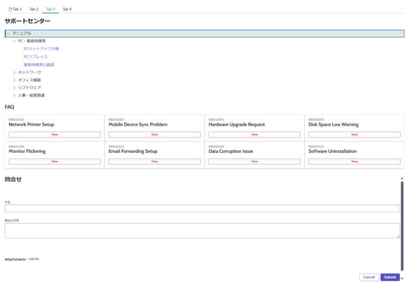Image resolution: width=410 pixels, height=282 pixels.
Task: Open the 業務用携帯の調達 link
Action: pos(38,65)
